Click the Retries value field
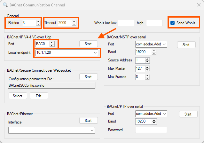The image size is (204, 143). coord(29,23)
